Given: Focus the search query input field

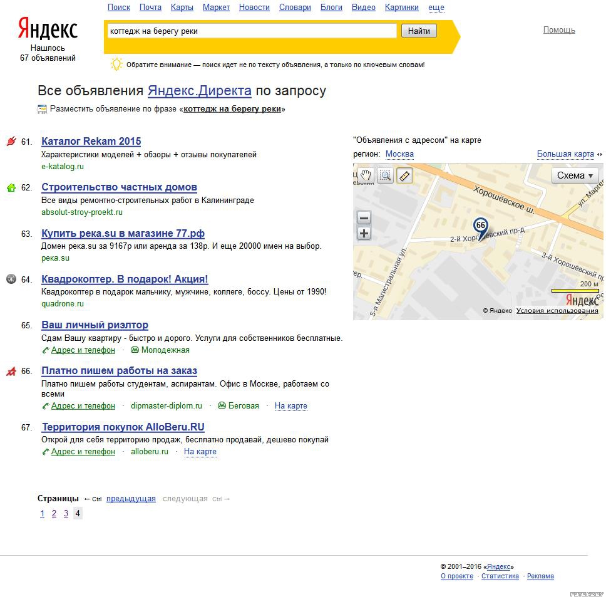Looking at the screenshot, I should 252,31.
